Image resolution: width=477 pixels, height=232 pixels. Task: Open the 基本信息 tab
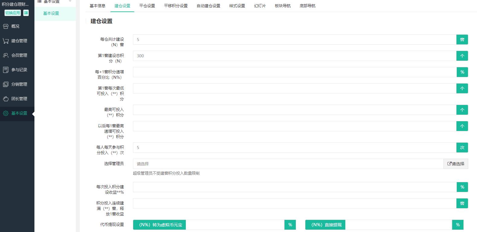[98, 6]
